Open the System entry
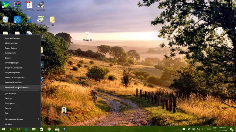This screenshot has height=132, width=236. 20,58
